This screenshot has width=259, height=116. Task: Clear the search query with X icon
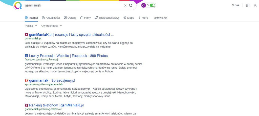coord(125,6)
